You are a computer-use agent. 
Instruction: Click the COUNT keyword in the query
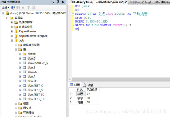click(118, 26)
